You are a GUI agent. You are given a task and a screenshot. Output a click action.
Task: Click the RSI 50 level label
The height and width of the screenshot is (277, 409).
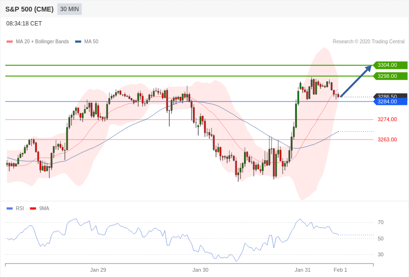(x=381, y=239)
